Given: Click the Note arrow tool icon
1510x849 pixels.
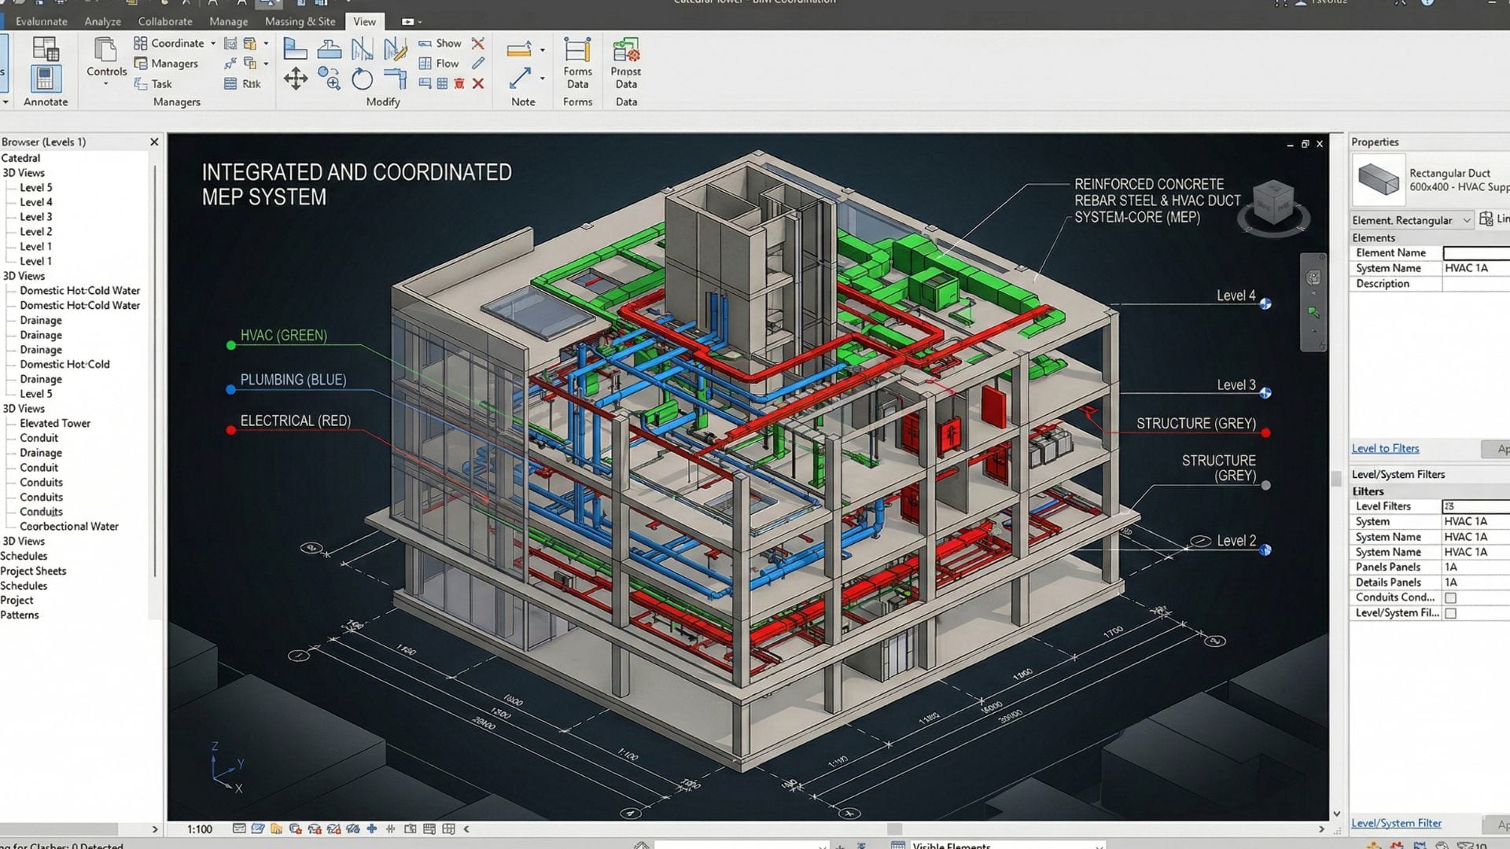Looking at the screenshot, I should click(520, 78).
